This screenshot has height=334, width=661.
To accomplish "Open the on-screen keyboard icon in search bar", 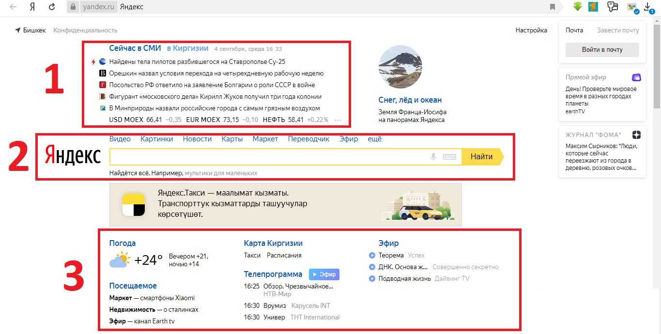I will point(449,157).
